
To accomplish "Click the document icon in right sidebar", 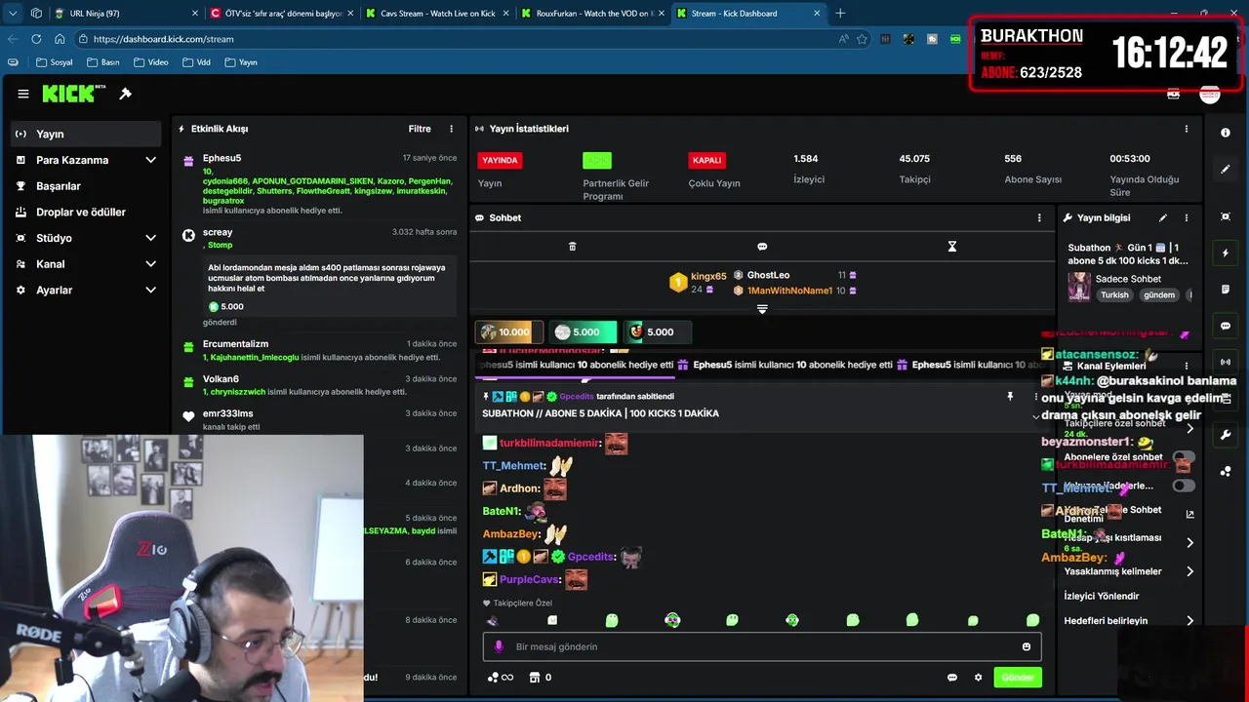I will coord(1226,290).
